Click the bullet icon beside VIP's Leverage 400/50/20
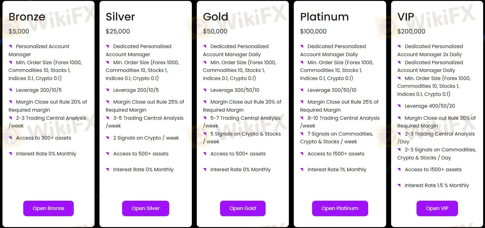The width and height of the screenshot is (485, 228). coord(399,106)
